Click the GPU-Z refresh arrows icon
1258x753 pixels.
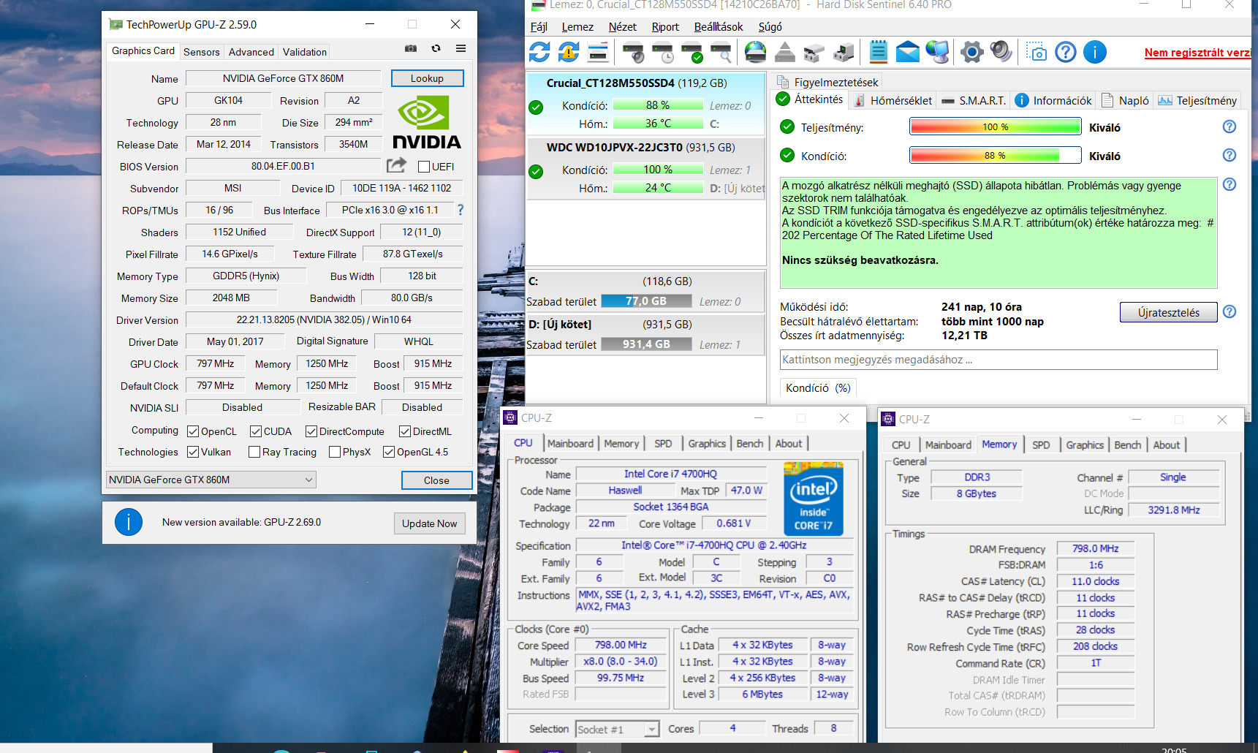pos(436,48)
